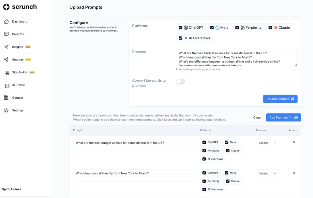This screenshot has height=198, width=313.
Task: Click the Prompts chat icon in sidebar
Action: (7, 34)
